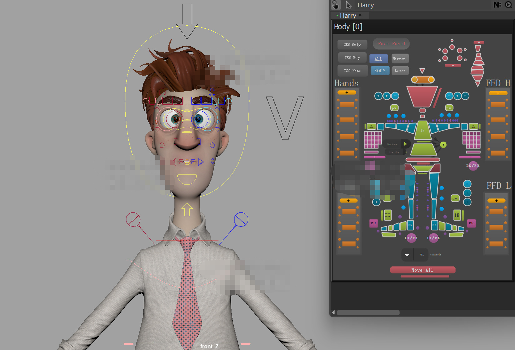Open the Face Panel
515x350 pixels.
pyautogui.click(x=391, y=44)
